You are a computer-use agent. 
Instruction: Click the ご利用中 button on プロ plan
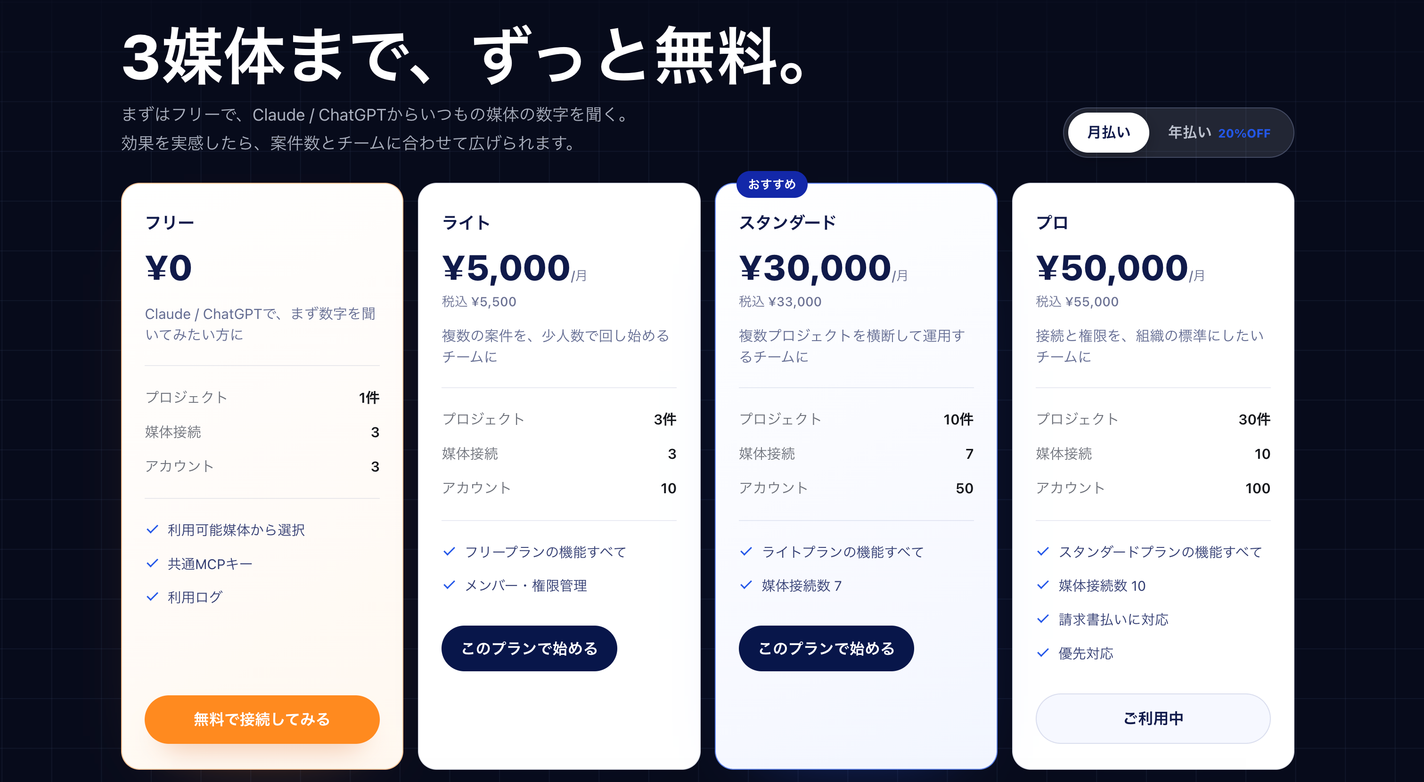1153,718
